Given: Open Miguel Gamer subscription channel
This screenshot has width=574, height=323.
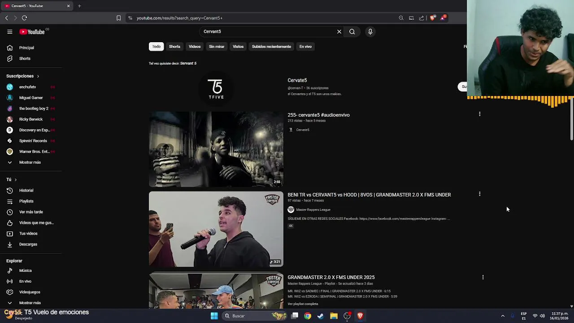Looking at the screenshot, I should tap(31, 98).
